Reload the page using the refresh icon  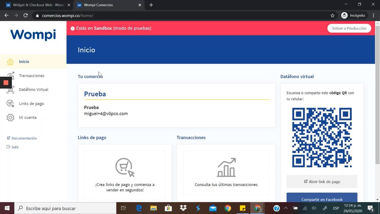point(26,15)
